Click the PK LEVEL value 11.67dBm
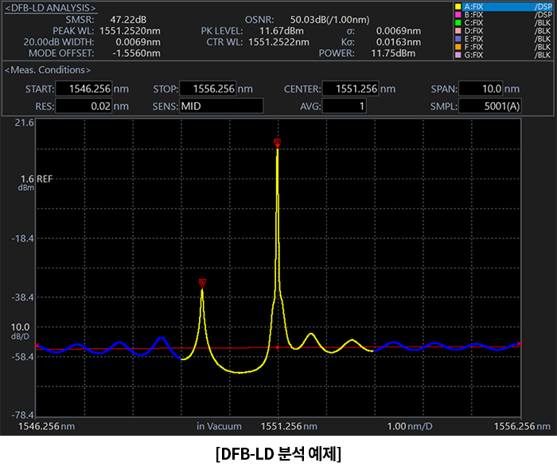Viewport: 557px width, 474px height. point(282,31)
